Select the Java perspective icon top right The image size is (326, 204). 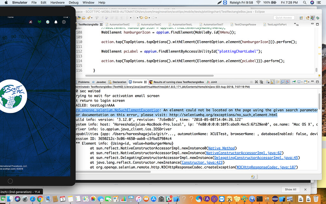tap(313, 18)
